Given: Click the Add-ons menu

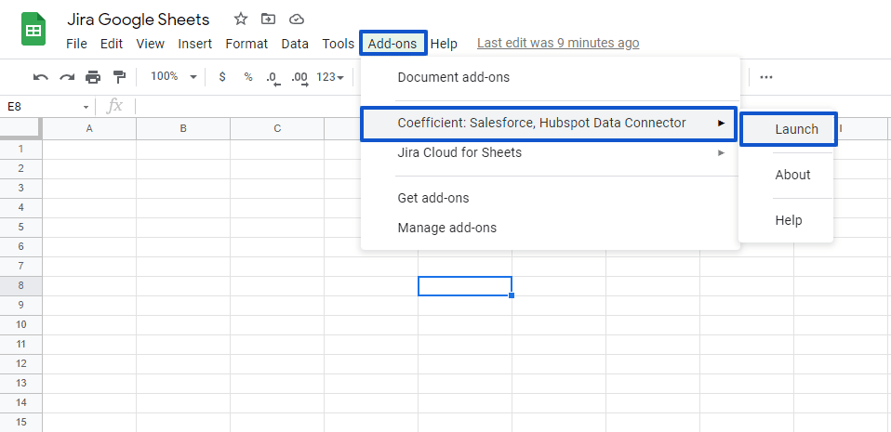Looking at the screenshot, I should (392, 44).
